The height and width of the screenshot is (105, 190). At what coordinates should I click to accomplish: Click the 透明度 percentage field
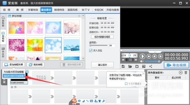tap(112, 46)
